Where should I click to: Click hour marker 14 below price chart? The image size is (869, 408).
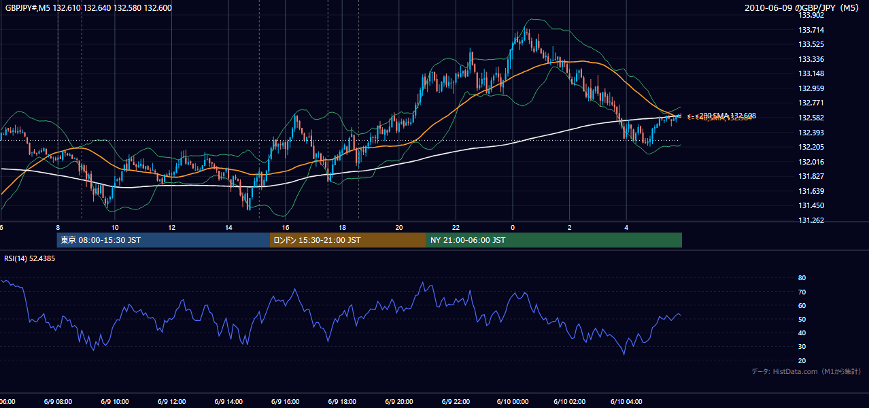(228, 228)
